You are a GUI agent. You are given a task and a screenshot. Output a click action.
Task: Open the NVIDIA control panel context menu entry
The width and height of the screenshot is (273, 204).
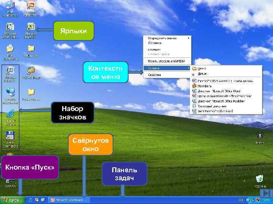tap(167, 61)
